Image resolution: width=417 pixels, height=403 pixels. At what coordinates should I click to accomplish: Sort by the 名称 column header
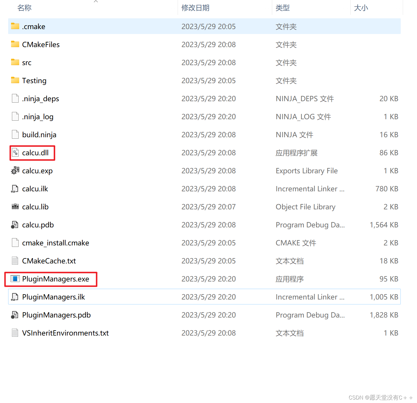click(x=24, y=8)
